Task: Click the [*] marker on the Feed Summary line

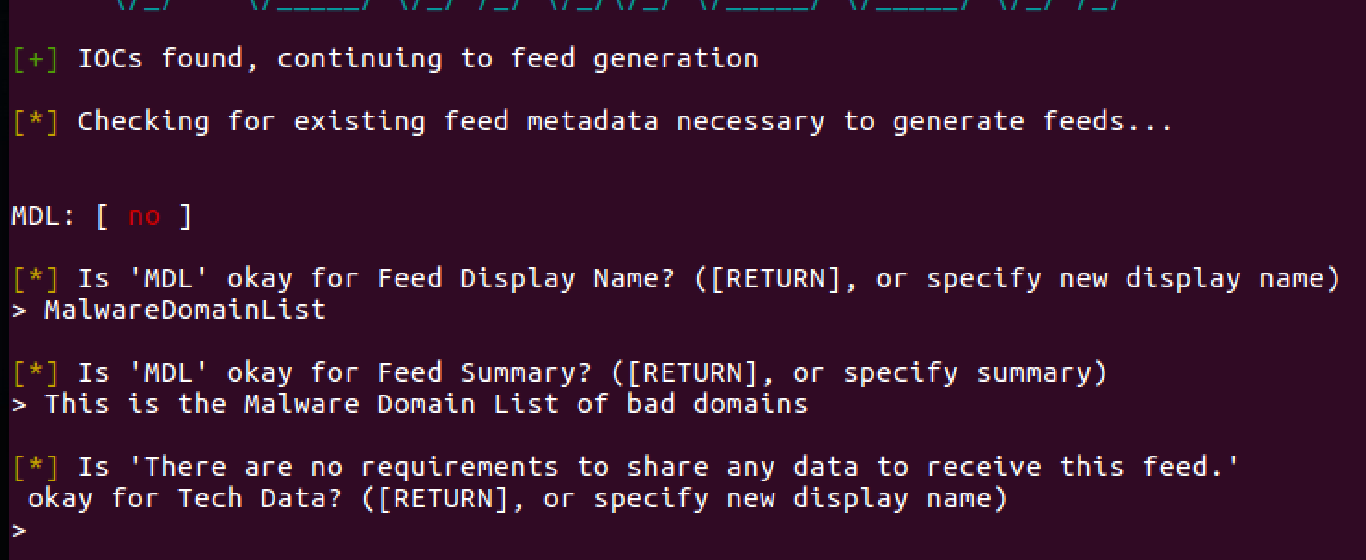Action: pos(36,373)
